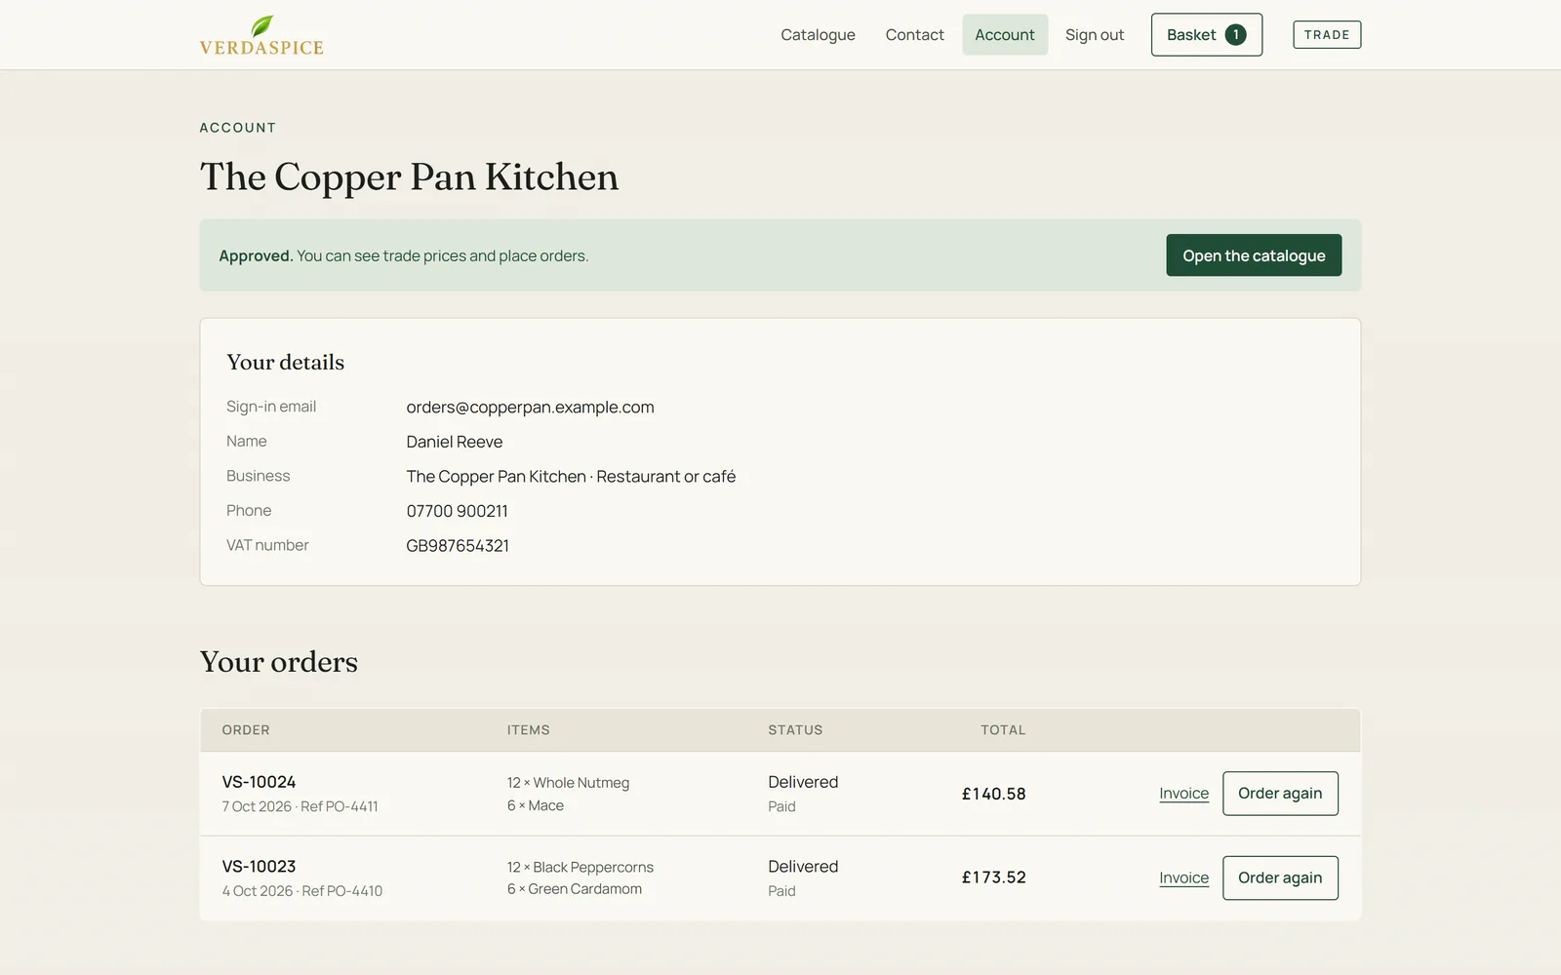Click the 12 × Black Peppercorns item
Viewport: 1561px width, 975px height.
pos(580,867)
